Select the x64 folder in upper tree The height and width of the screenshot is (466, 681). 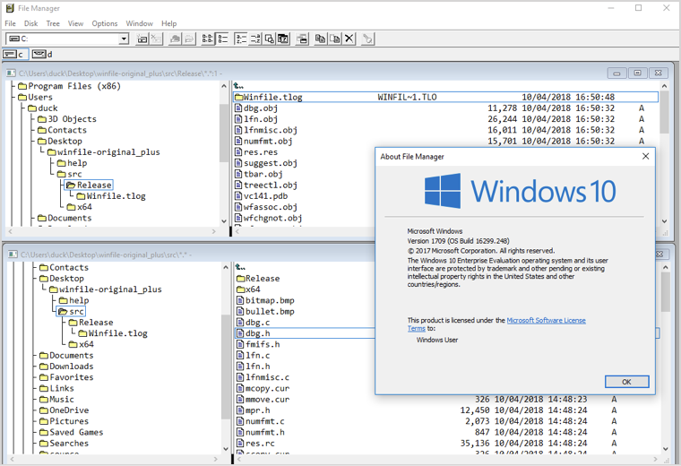coord(80,207)
